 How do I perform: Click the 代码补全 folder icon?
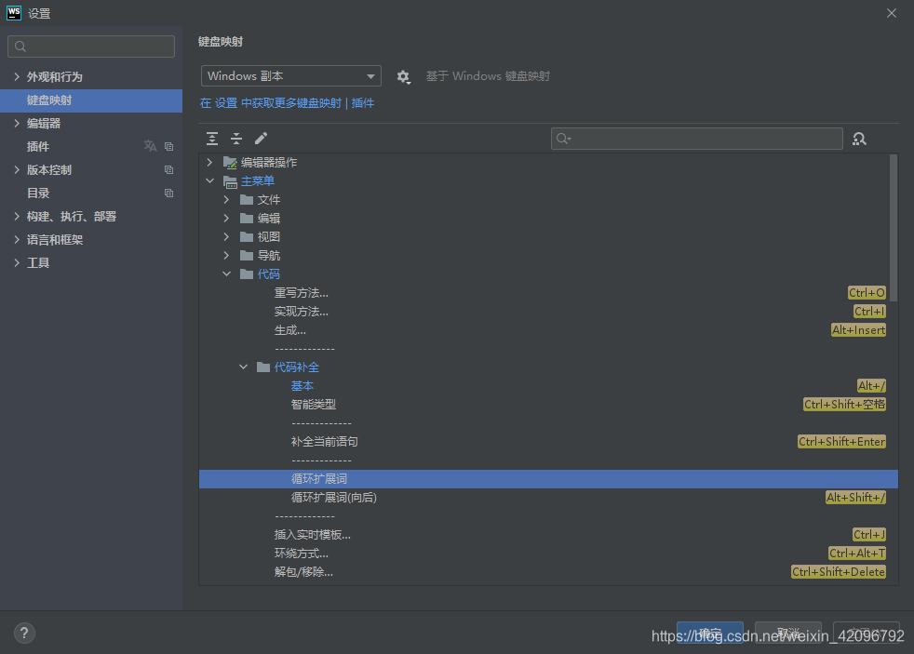point(263,367)
